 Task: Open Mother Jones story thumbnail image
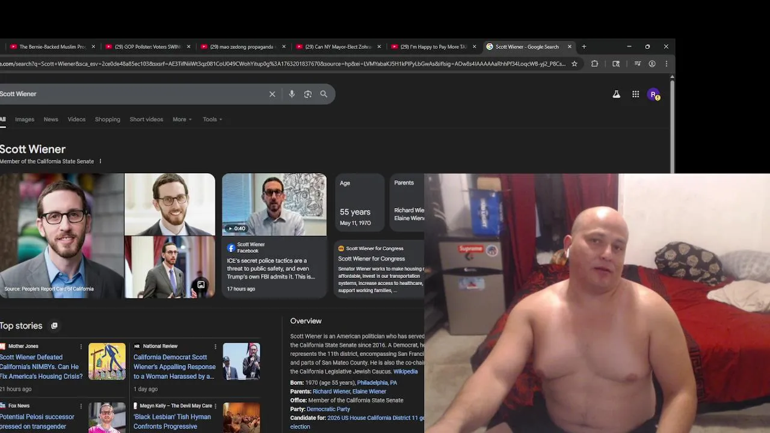(x=107, y=361)
